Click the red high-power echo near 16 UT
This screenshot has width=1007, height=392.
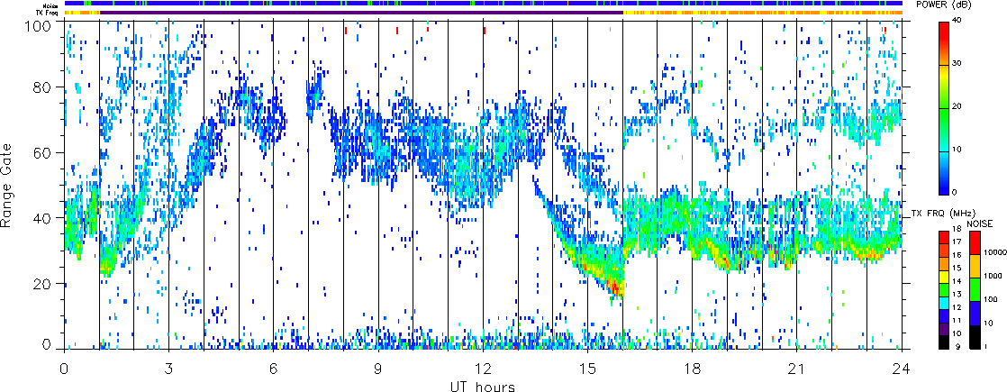(616, 287)
